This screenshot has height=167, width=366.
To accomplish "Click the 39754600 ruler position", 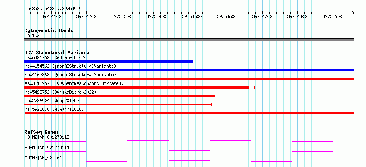I will coord(227,16).
